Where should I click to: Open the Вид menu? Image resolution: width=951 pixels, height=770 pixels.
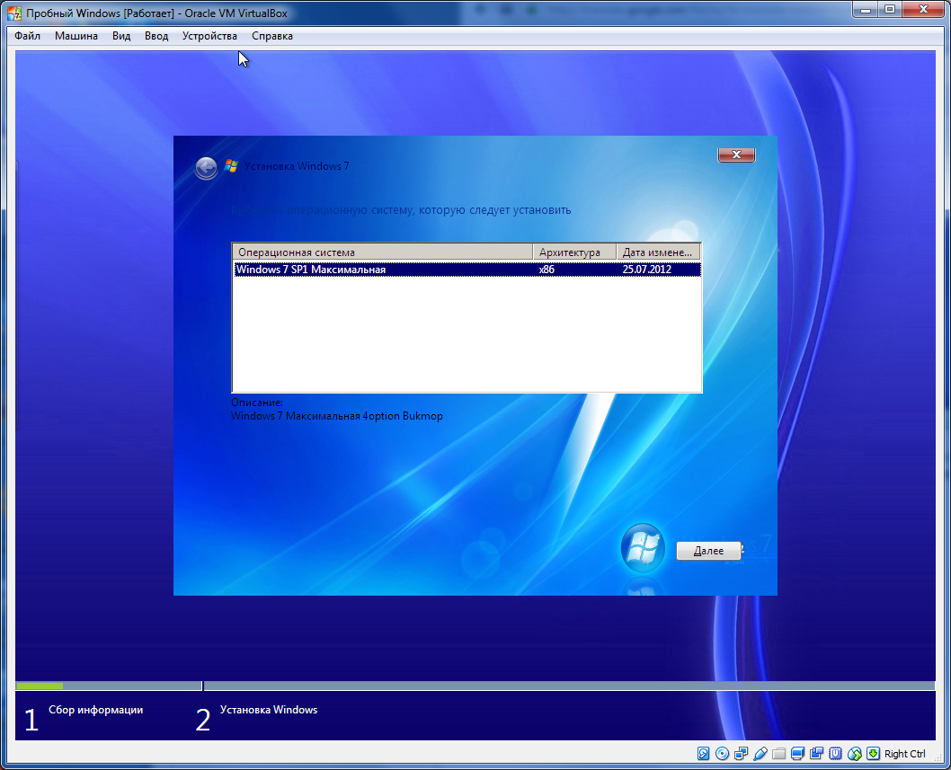[120, 36]
